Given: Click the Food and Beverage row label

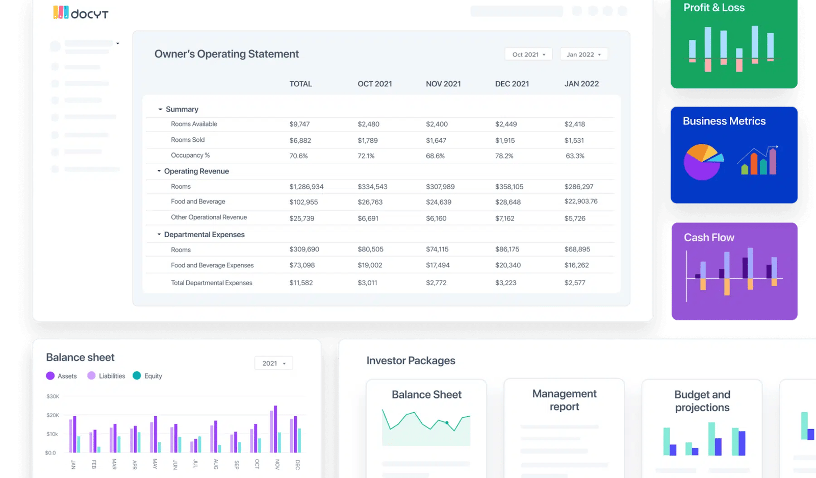Looking at the screenshot, I should (198, 202).
